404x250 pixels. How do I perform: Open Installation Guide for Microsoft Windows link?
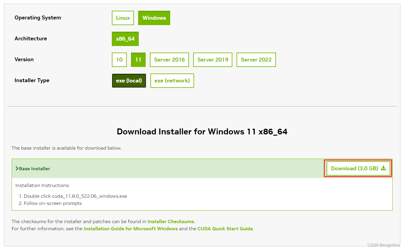coord(131,229)
